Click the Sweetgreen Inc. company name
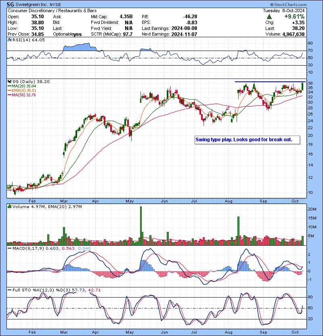The width and height of the screenshot is (323, 336). [x=31, y=4]
